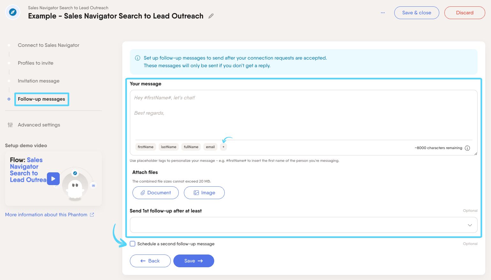Go Back to the previous step
Viewport: 491px width, 280px height.
150,261
